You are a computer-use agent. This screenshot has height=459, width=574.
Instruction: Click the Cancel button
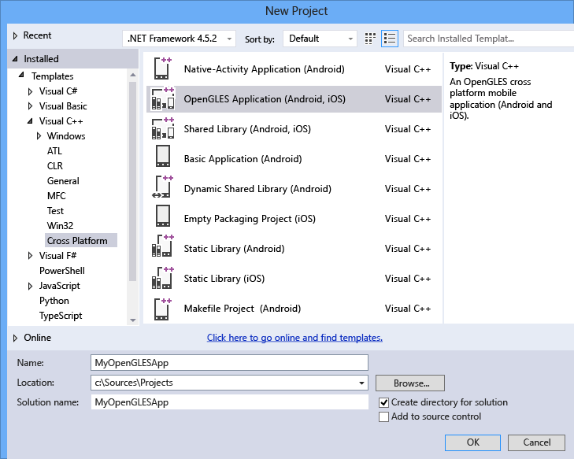[537, 442]
